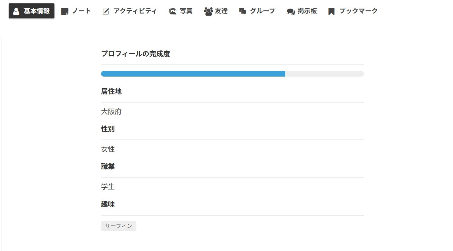The image size is (453, 251).
Task: Click the person icon on 基本情報 tab
Action: pos(16,11)
